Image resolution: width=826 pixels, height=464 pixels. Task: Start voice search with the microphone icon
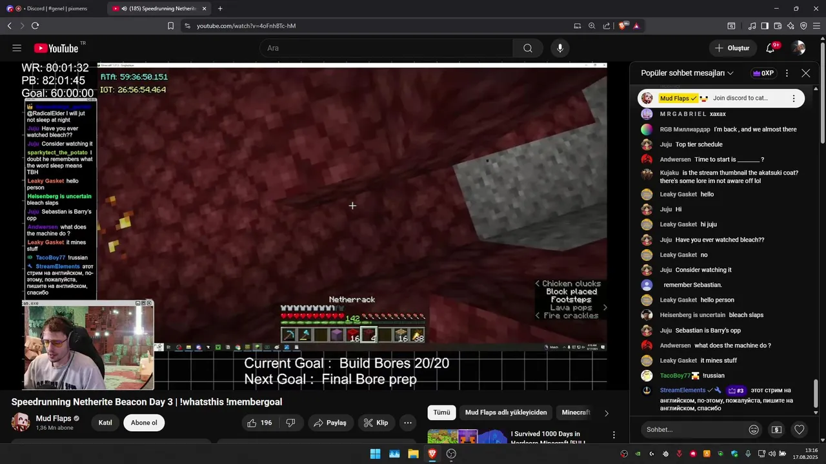pyautogui.click(x=560, y=48)
